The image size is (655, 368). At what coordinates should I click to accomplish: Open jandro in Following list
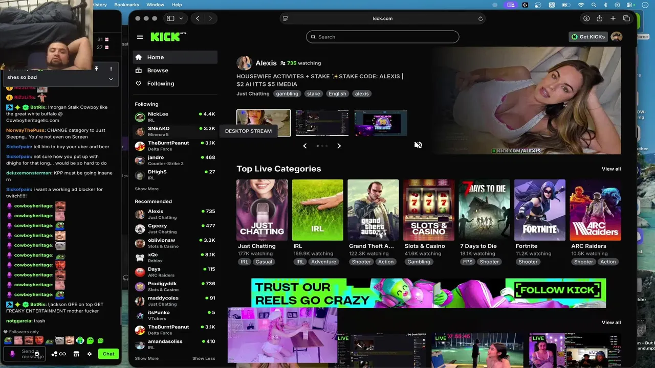(175, 160)
